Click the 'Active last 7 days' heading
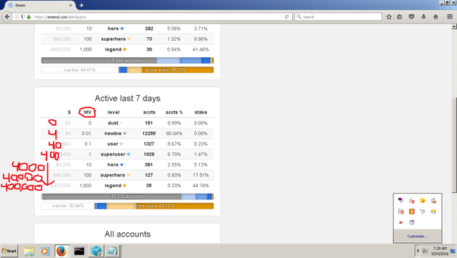The image size is (457, 258). pyautogui.click(x=127, y=99)
